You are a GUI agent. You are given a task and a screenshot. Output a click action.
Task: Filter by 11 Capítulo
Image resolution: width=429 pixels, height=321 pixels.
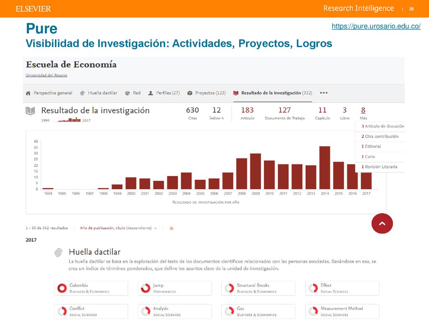pyautogui.click(x=322, y=113)
